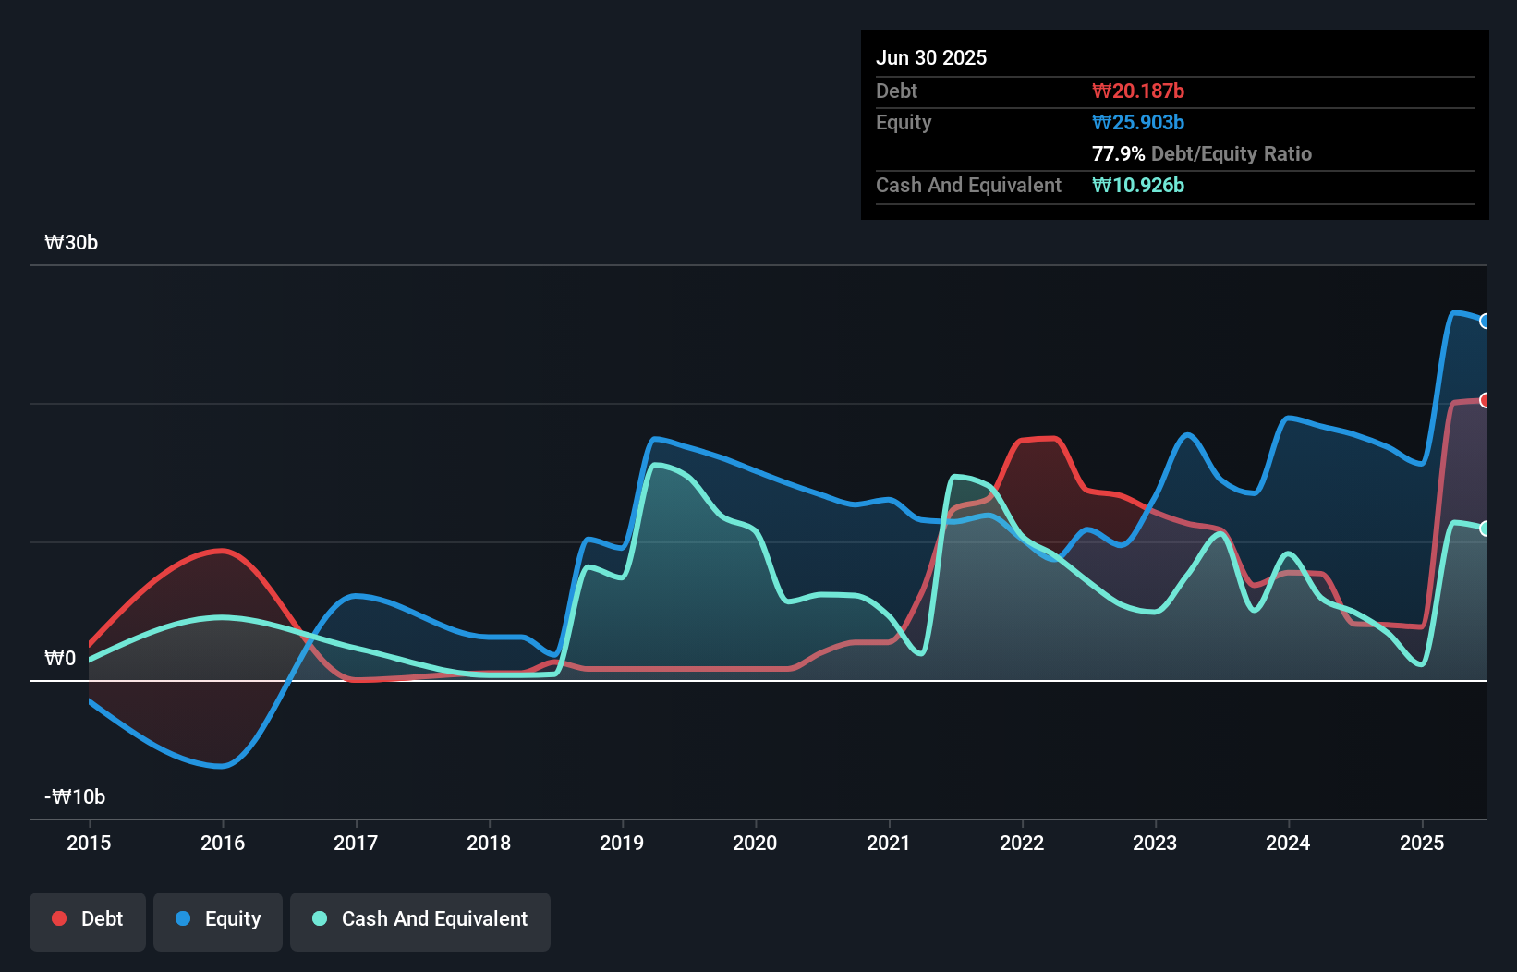Click the blue Equity legend dot
The height and width of the screenshot is (972, 1517).
[x=184, y=918]
